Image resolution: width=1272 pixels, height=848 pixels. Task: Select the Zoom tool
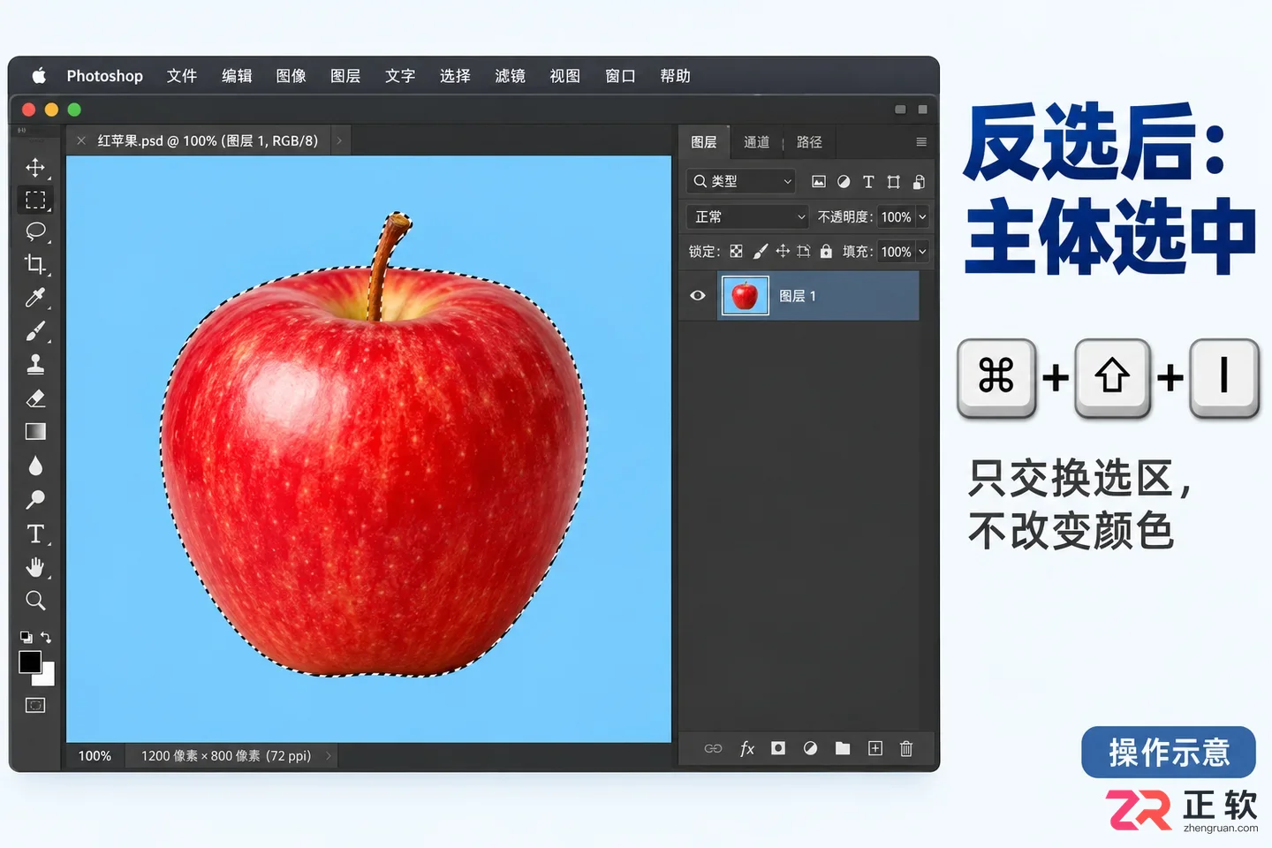[x=35, y=601]
